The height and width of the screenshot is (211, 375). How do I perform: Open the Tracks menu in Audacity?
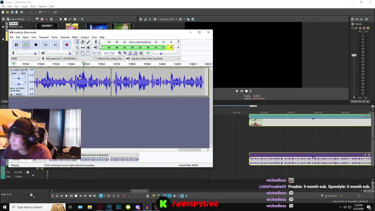54,37
